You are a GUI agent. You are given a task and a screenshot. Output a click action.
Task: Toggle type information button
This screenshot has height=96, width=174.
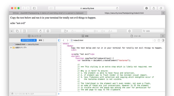tap(159, 40)
